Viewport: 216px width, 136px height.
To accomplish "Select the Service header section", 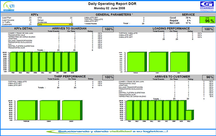I will (x=188, y=14).
